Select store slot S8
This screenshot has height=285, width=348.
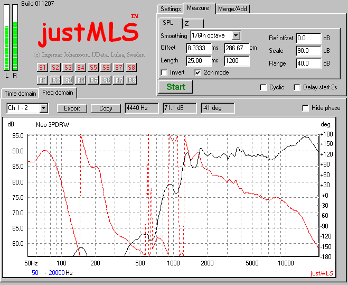pyautogui.click(x=131, y=67)
